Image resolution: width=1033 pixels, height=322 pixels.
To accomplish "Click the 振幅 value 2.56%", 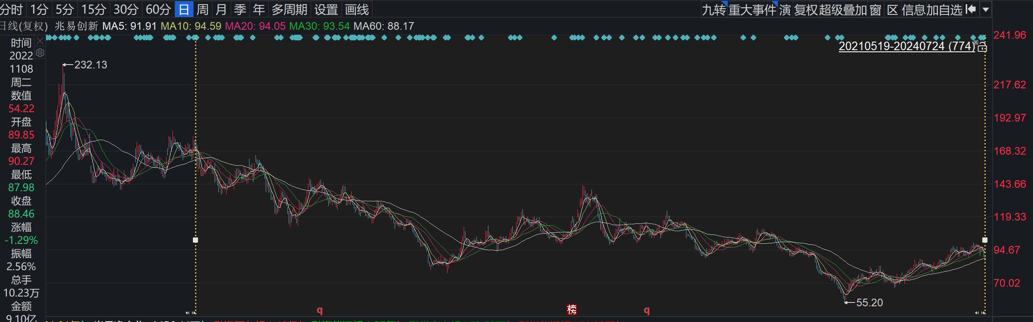I will pyautogui.click(x=21, y=267).
